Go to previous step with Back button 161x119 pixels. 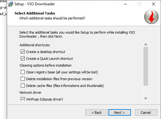pyautogui.click(x=96, y=113)
